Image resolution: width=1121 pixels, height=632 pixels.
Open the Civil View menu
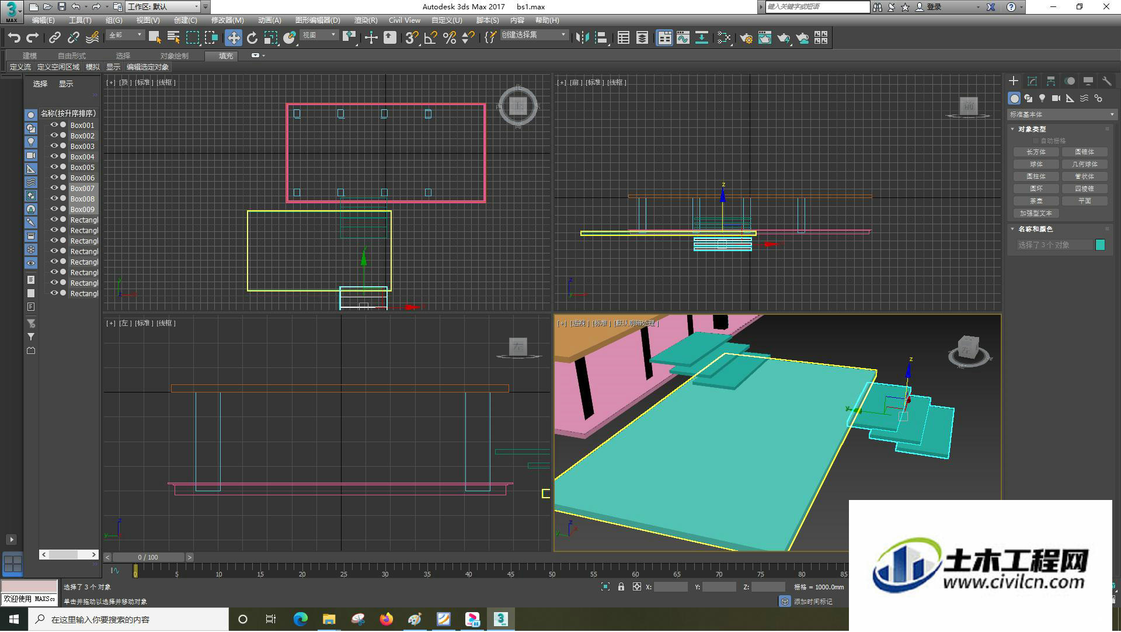[404, 20]
